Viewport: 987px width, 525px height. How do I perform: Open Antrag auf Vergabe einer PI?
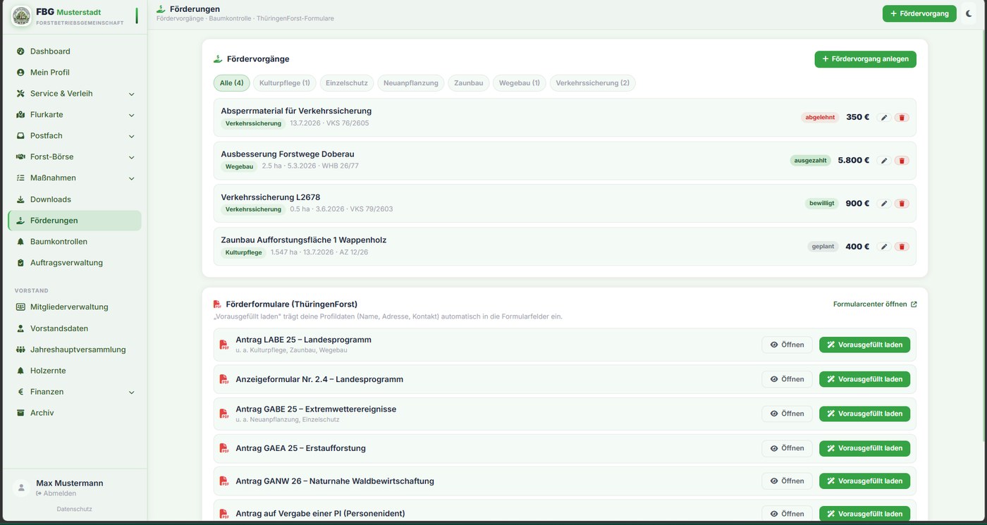tap(787, 514)
